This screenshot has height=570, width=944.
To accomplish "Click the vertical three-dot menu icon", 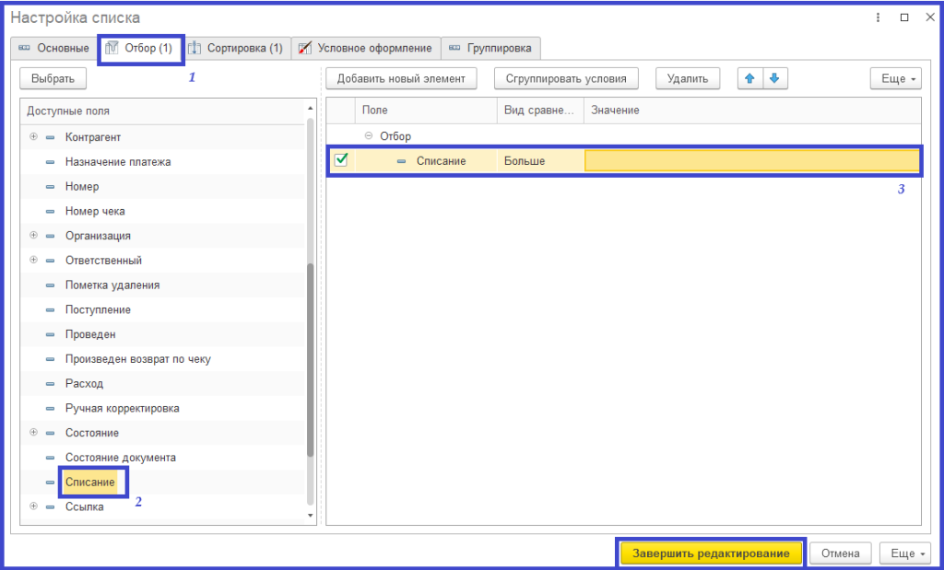I will (878, 17).
